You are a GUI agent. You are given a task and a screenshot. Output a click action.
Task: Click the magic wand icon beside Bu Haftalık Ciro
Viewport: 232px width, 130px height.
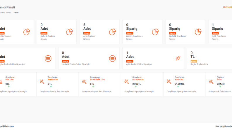[84, 82]
